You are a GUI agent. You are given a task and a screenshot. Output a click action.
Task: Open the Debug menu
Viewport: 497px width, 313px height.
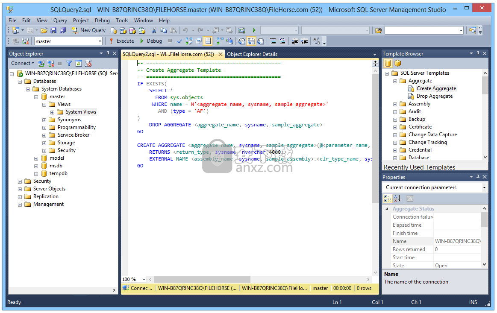(x=102, y=20)
